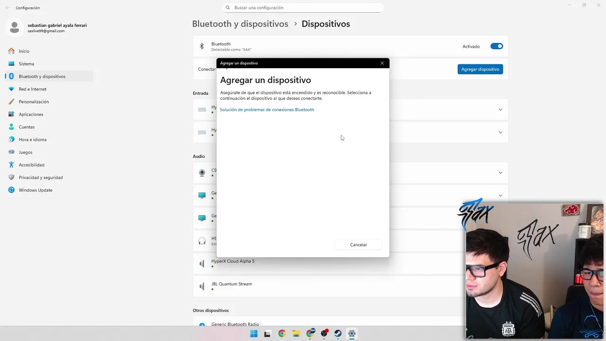Click the Settings gear in the taskbar

coord(351,333)
